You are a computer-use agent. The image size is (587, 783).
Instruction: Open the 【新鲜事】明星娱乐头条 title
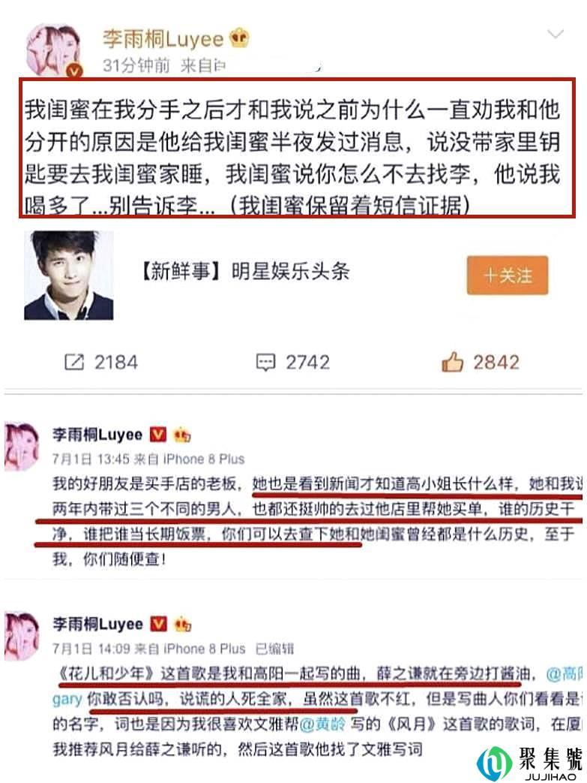point(244,271)
